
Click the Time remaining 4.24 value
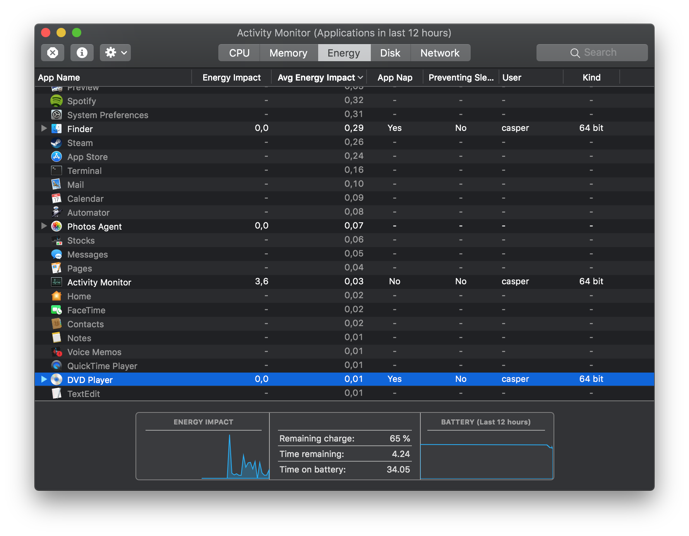point(401,454)
